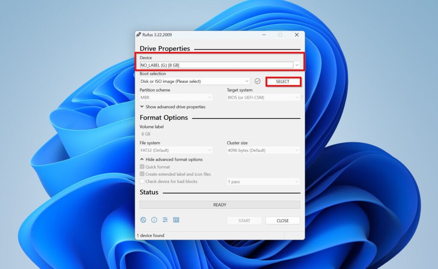Click the checksum icon beside boot selection

(x=257, y=81)
